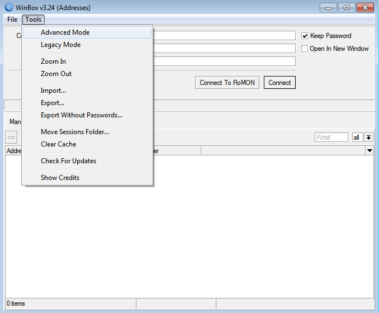Open the 'all' filter dropdown
Image resolution: width=379 pixels, height=313 pixels.
pyautogui.click(x=357, y=137)
